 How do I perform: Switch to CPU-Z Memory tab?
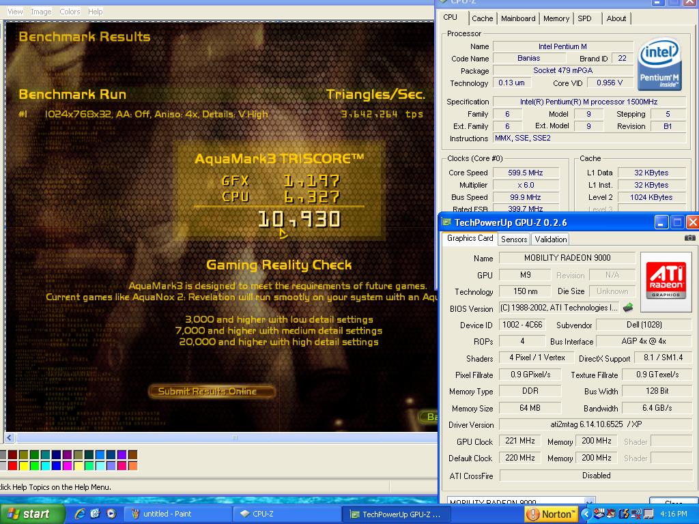pos(556,18)
